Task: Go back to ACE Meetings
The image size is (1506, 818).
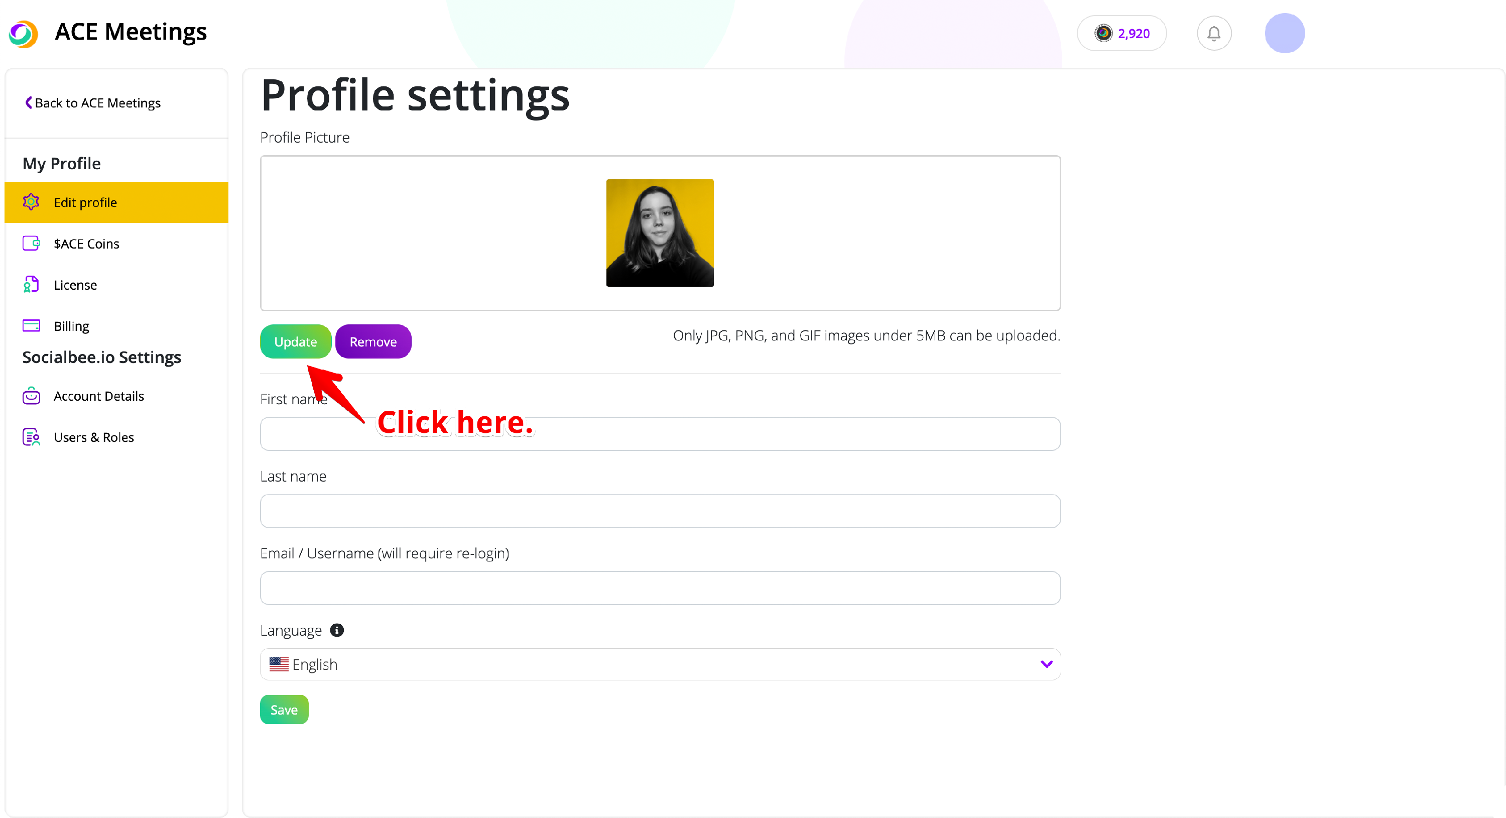Action: (93, 103)
